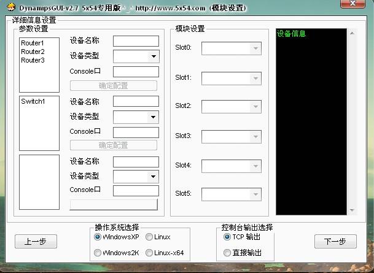Focus third section Console口 input field

tap(136, 191)
